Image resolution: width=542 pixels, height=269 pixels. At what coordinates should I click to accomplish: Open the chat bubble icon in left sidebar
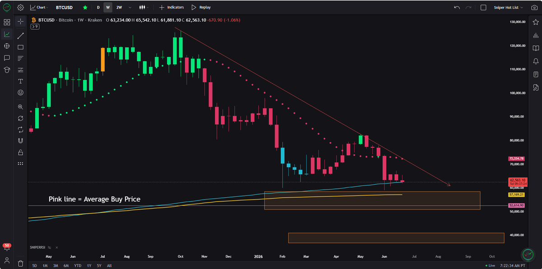click(7, 58)
